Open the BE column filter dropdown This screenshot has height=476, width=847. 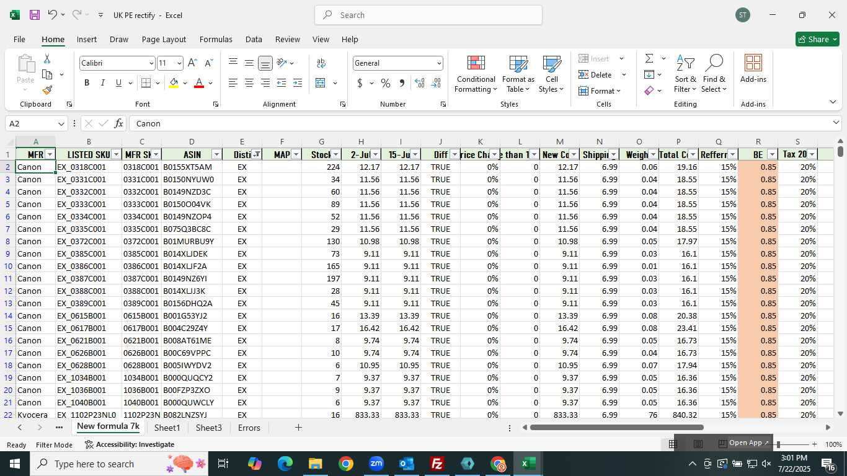772,154
